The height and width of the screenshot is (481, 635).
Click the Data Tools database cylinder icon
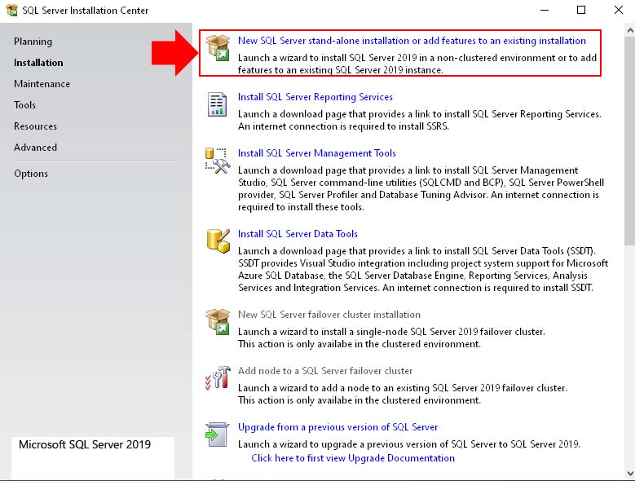[218, 240]
